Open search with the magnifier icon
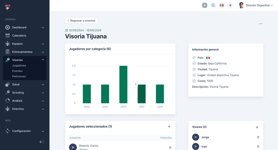Viewport: 278px width, 150px height. 213,5
